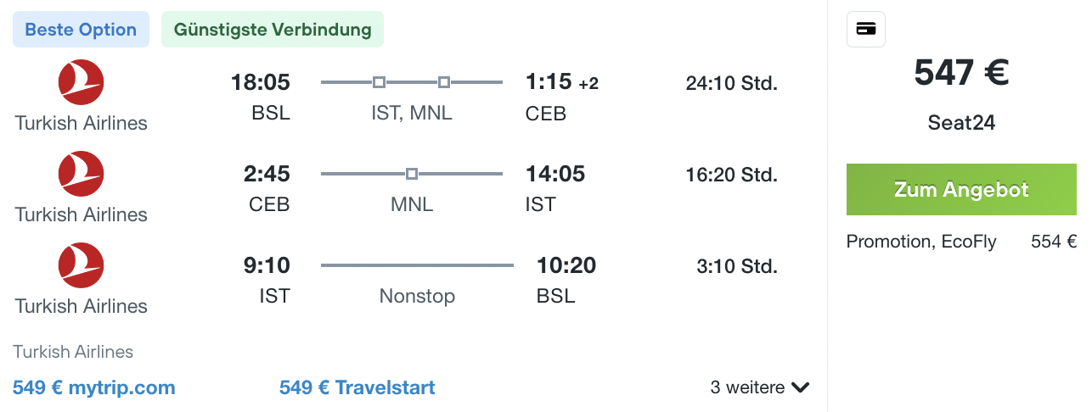This screenshot has width=1092, height=412.
Task: Click the IST stopover marker on first flight
Action: point(380,82)
